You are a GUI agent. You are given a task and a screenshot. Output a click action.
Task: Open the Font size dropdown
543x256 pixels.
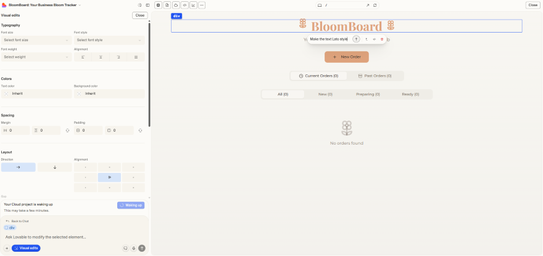tap(36, 40)
